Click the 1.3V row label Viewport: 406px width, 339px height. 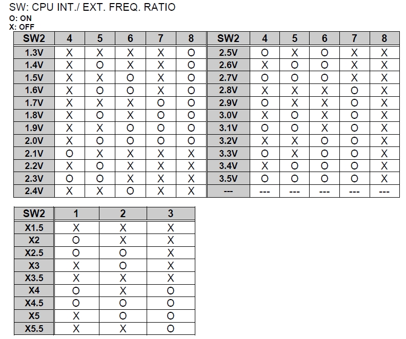34,52
